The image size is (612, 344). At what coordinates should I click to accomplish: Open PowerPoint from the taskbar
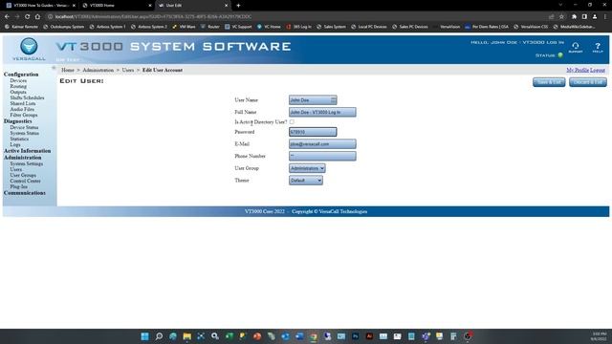pyautogui.click(x=257, y=336)
